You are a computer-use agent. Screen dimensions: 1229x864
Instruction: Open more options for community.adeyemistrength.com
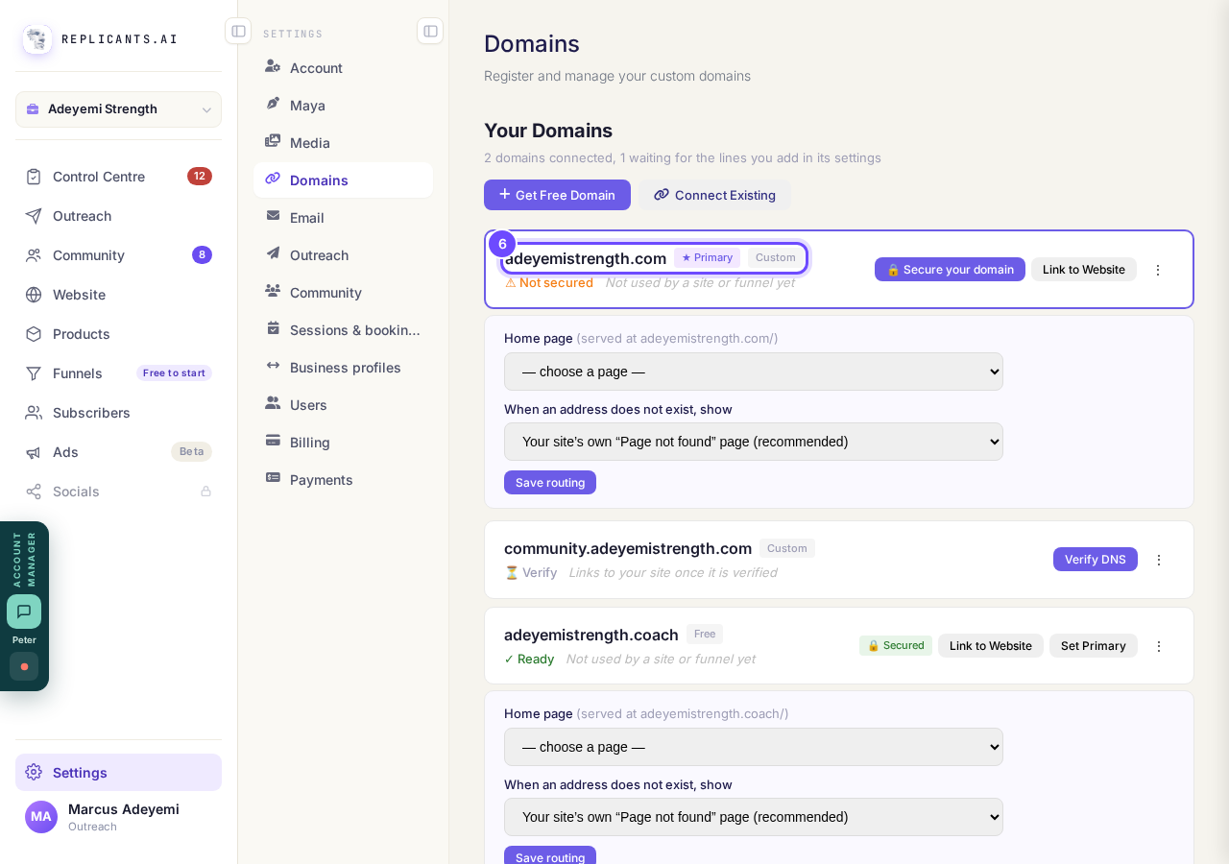[1159, 560]
